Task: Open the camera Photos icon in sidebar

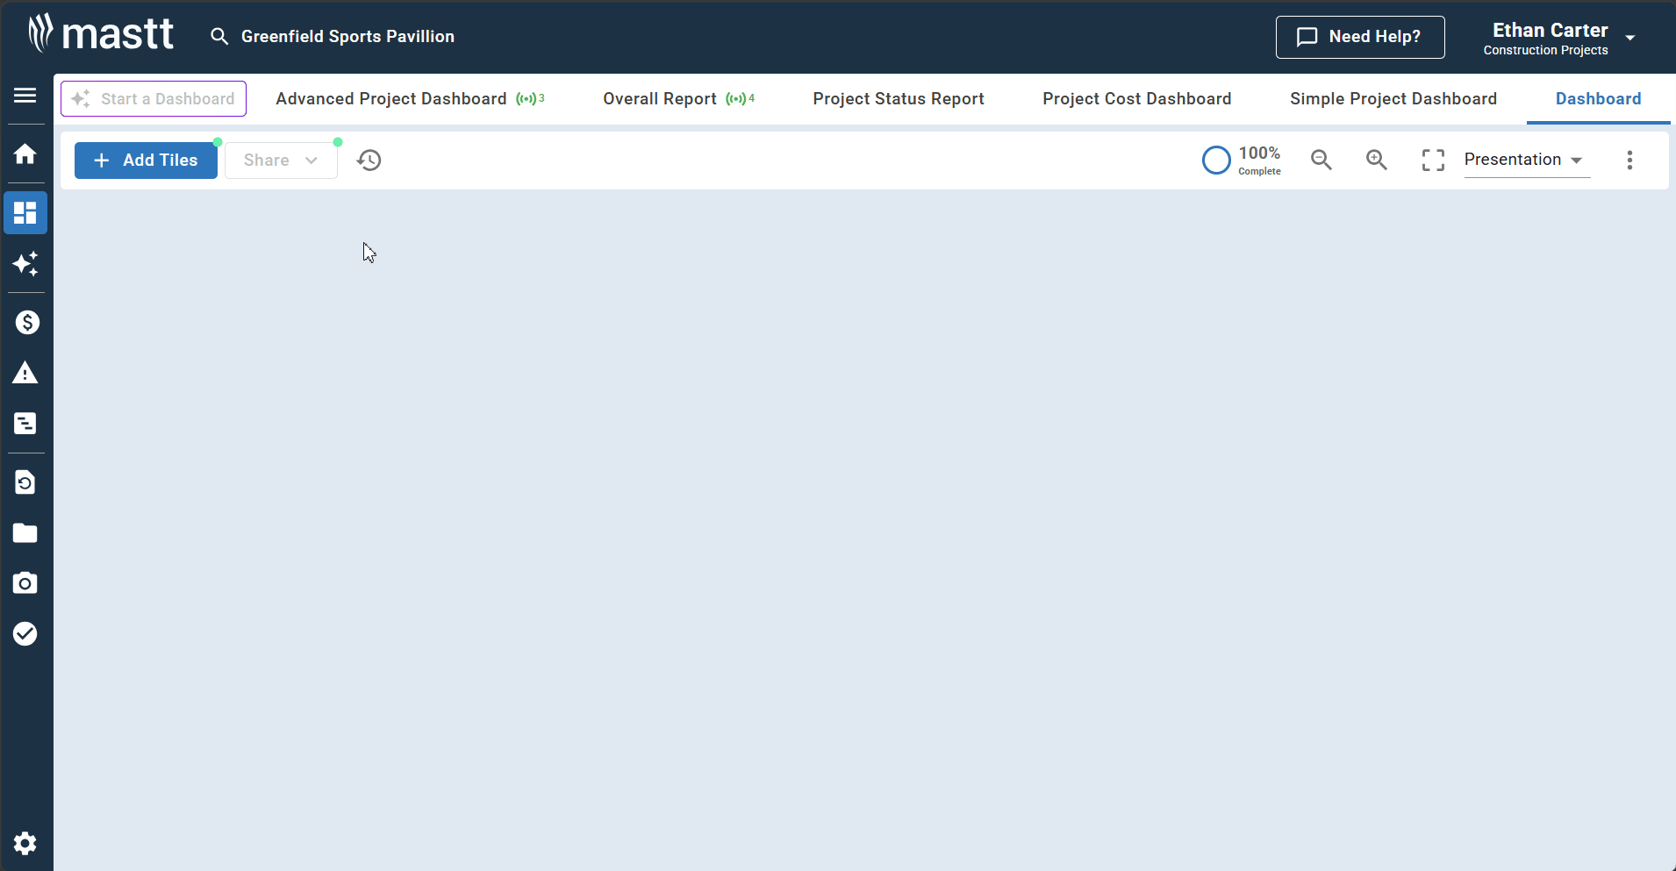Action: coord(25,583)
